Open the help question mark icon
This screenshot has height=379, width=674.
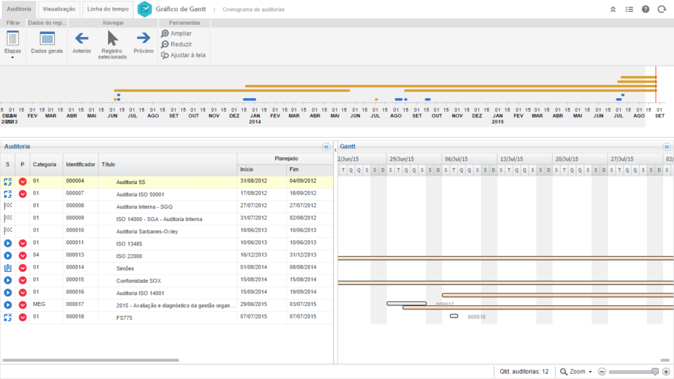645,9
